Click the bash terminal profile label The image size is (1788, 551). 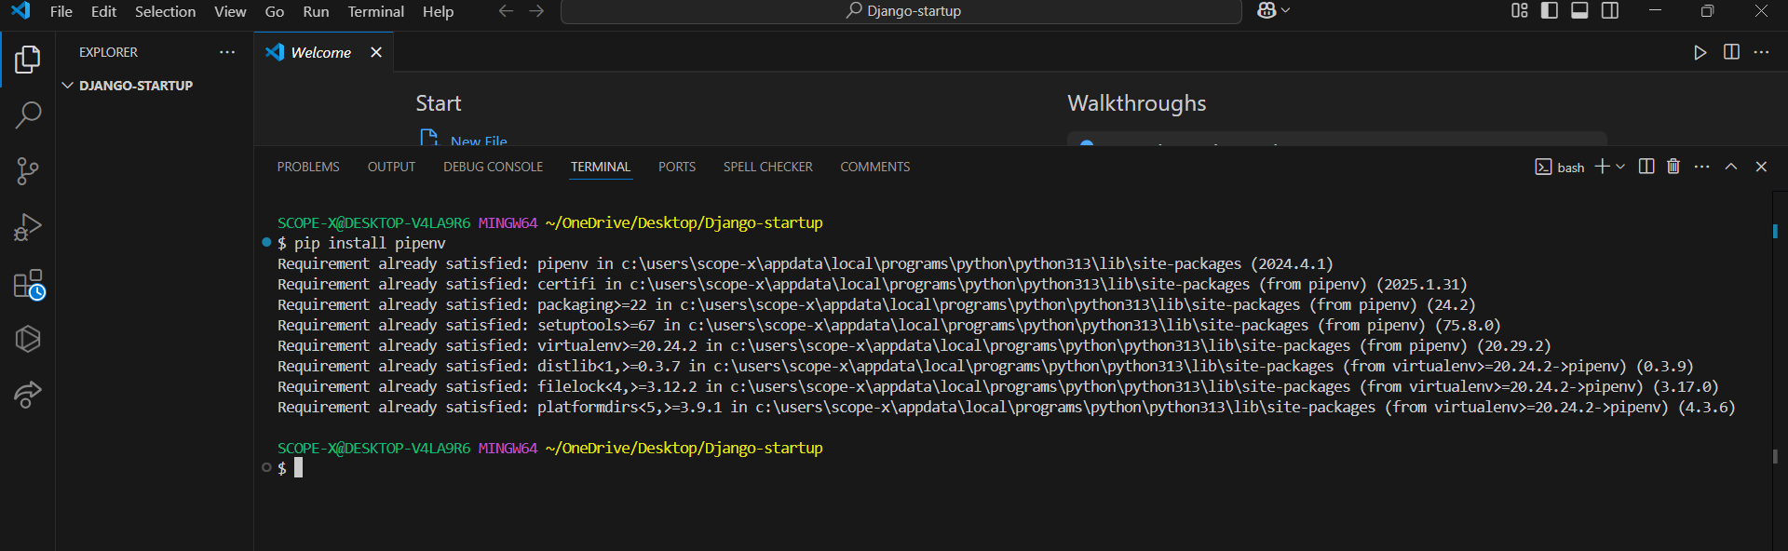[x=1560, y=167]
